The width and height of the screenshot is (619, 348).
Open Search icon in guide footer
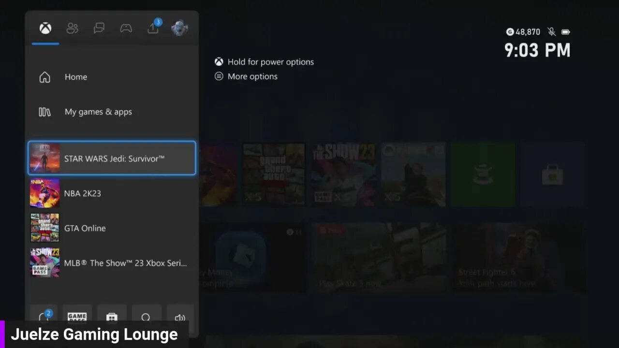point(146,317)
